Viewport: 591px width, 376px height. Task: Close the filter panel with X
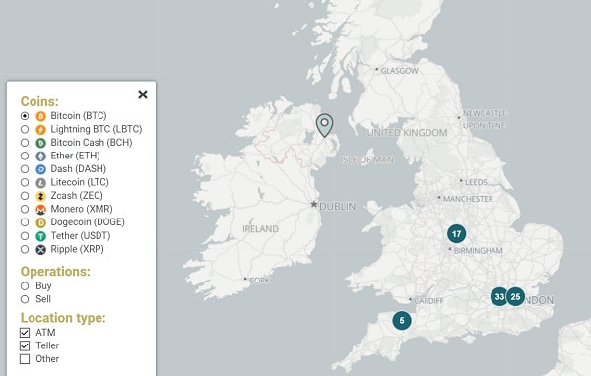click(143, 94)
